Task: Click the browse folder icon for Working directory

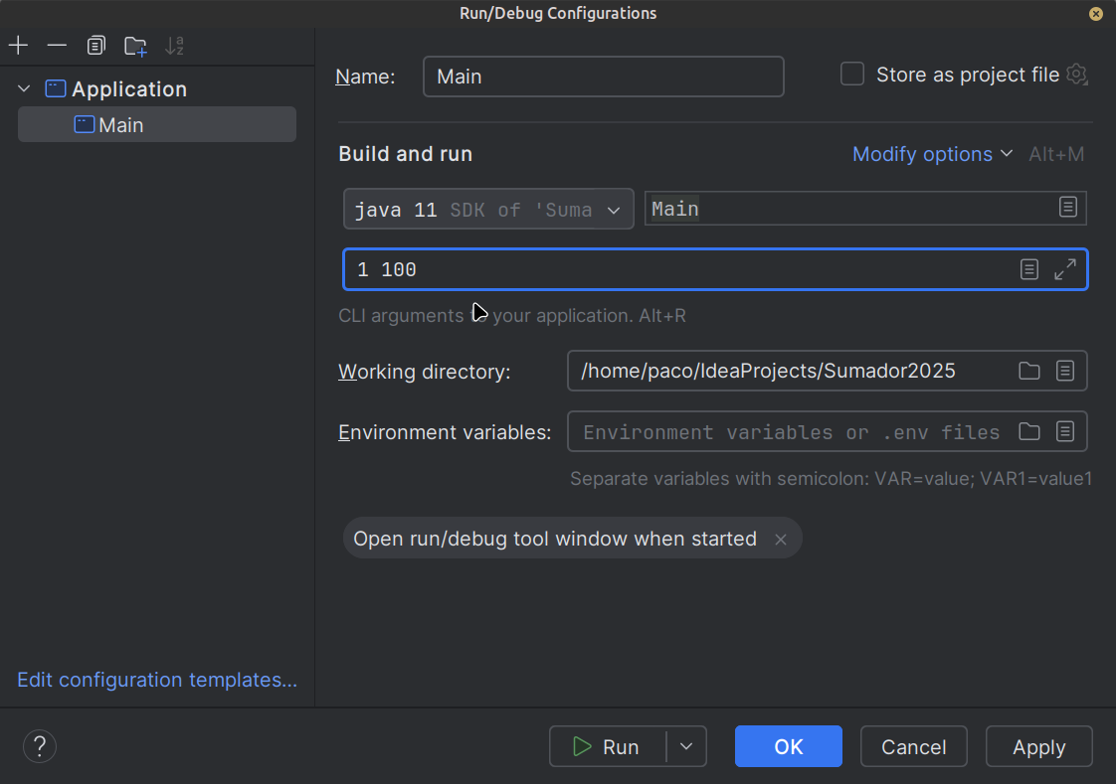Action: pyautogui.click(x=1028, y=371)
